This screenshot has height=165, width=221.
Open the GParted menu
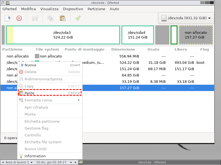9,9
